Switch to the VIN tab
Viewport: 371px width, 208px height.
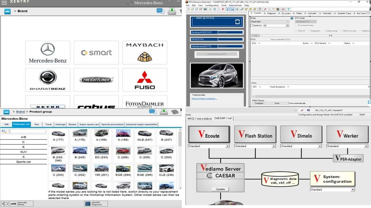pos(6,125)
